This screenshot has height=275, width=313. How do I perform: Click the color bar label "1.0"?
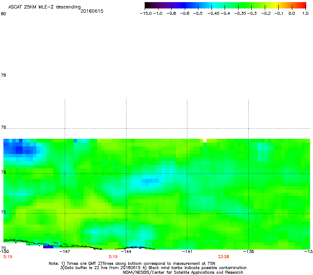coord(305,14)
